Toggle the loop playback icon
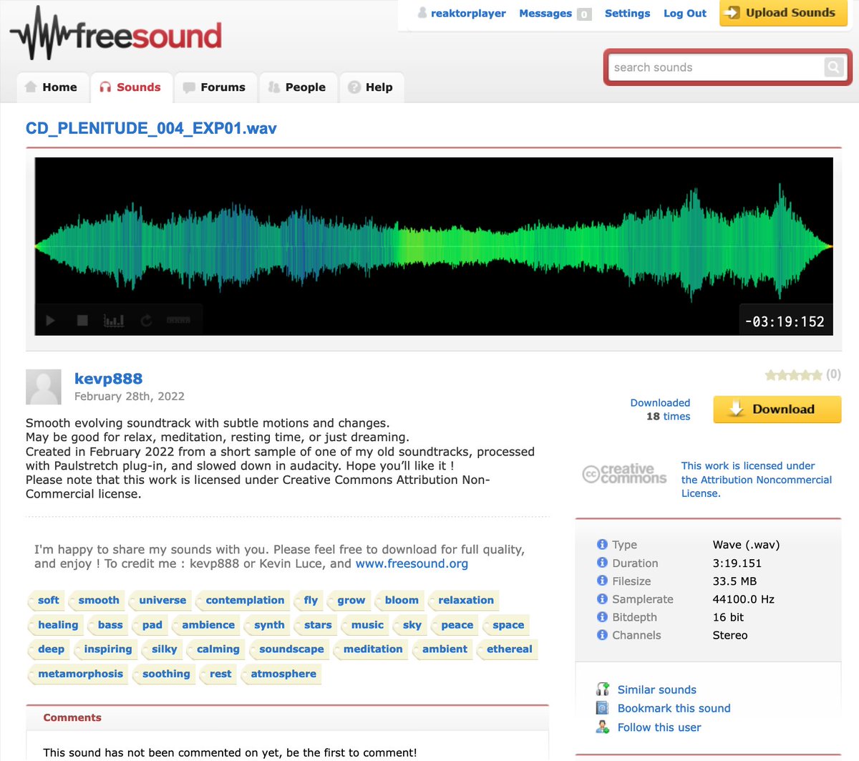 [146, 321]
